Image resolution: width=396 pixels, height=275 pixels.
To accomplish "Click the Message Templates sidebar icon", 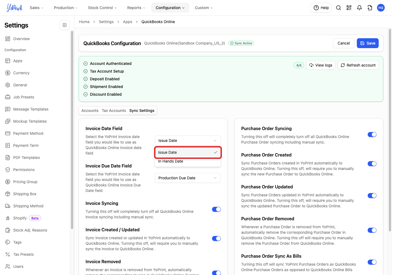I will pos(8,109).
